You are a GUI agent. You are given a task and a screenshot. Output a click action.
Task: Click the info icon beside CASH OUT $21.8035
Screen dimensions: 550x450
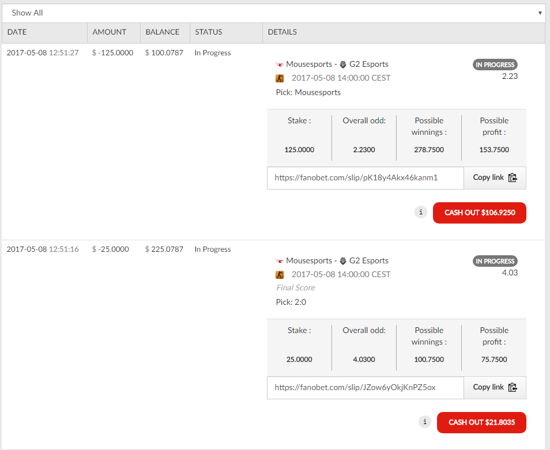pos(425,422)
